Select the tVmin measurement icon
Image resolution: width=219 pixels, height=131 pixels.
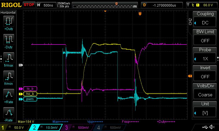pos(9,76)
